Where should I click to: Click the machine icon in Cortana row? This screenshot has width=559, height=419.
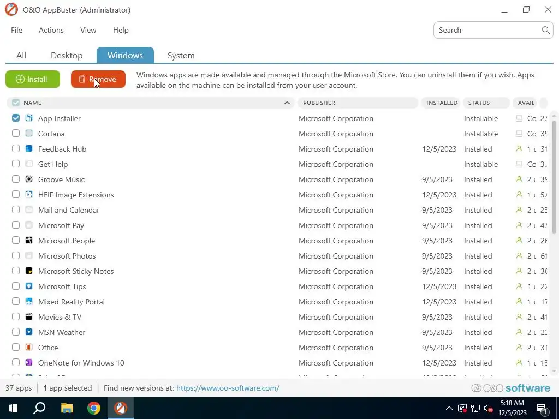click(519, 134)
